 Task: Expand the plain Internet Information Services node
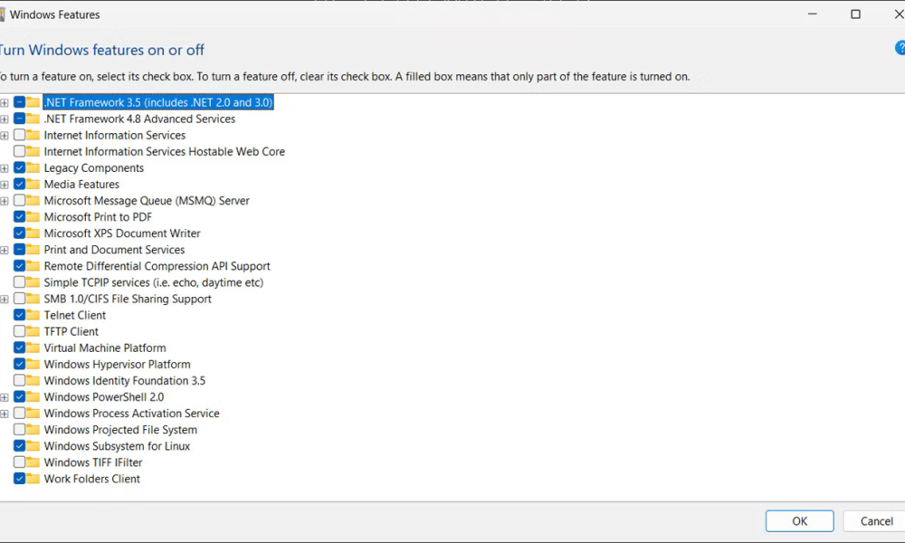click(4, 136)
